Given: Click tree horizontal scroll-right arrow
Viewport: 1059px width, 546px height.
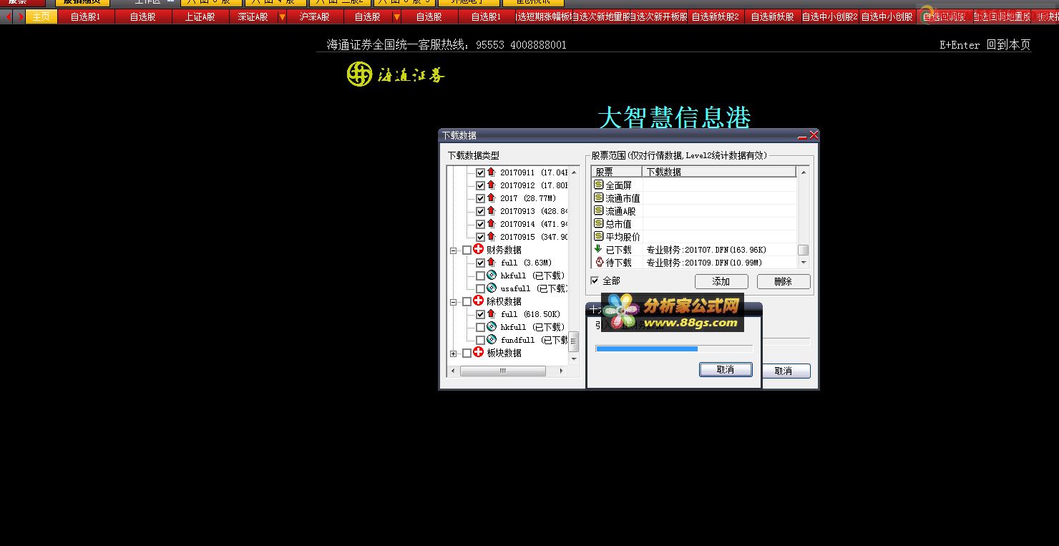Looking at the screenshot, I should [561, 371].
